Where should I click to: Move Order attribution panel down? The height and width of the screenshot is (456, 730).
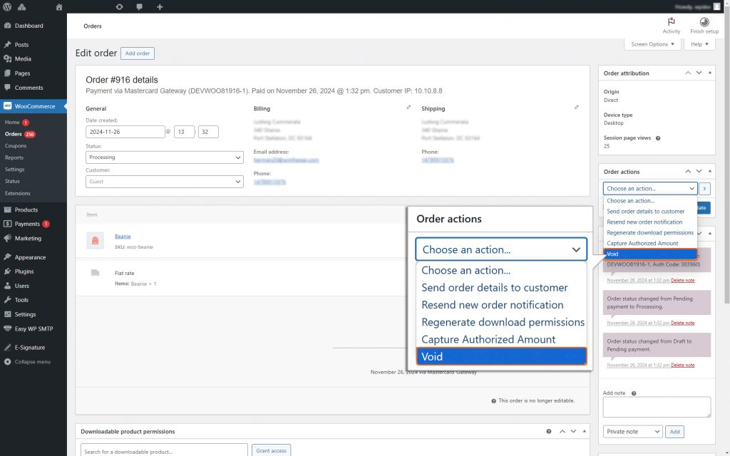699,73
